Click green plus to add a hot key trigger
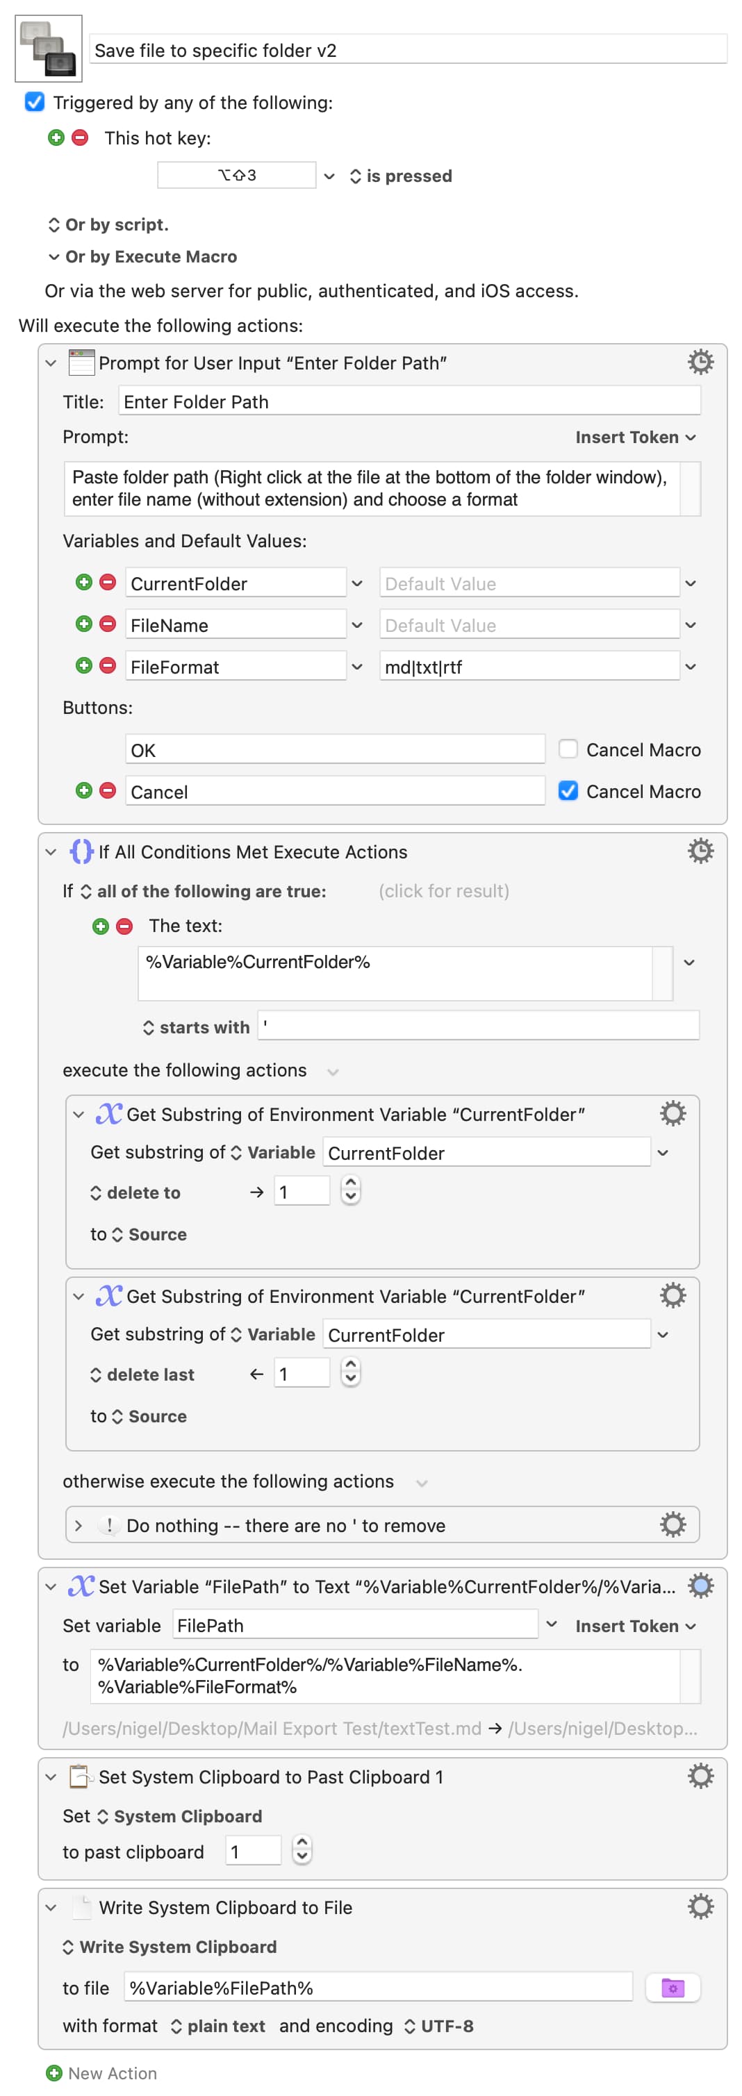 pyautogui.click(x=56, y=138)
